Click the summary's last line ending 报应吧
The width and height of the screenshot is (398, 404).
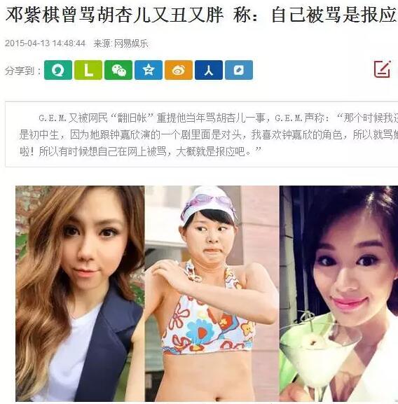point(140,151)
